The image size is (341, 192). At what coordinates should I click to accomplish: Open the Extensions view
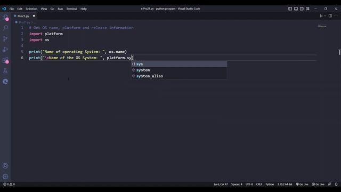[5, 60]
